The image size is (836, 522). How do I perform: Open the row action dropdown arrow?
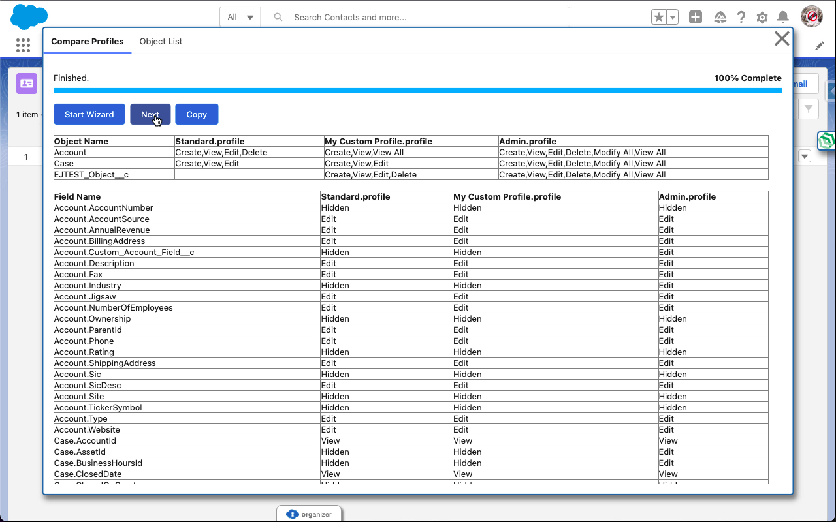click(805, 156)
